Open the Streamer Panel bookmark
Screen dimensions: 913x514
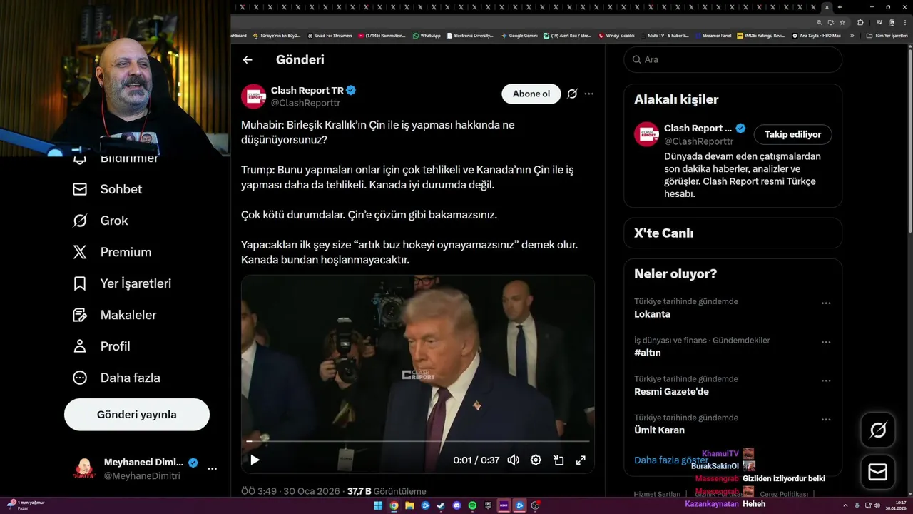tap(713, 35)
